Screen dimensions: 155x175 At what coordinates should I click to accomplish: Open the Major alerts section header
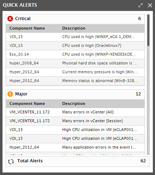click(75, 94)
